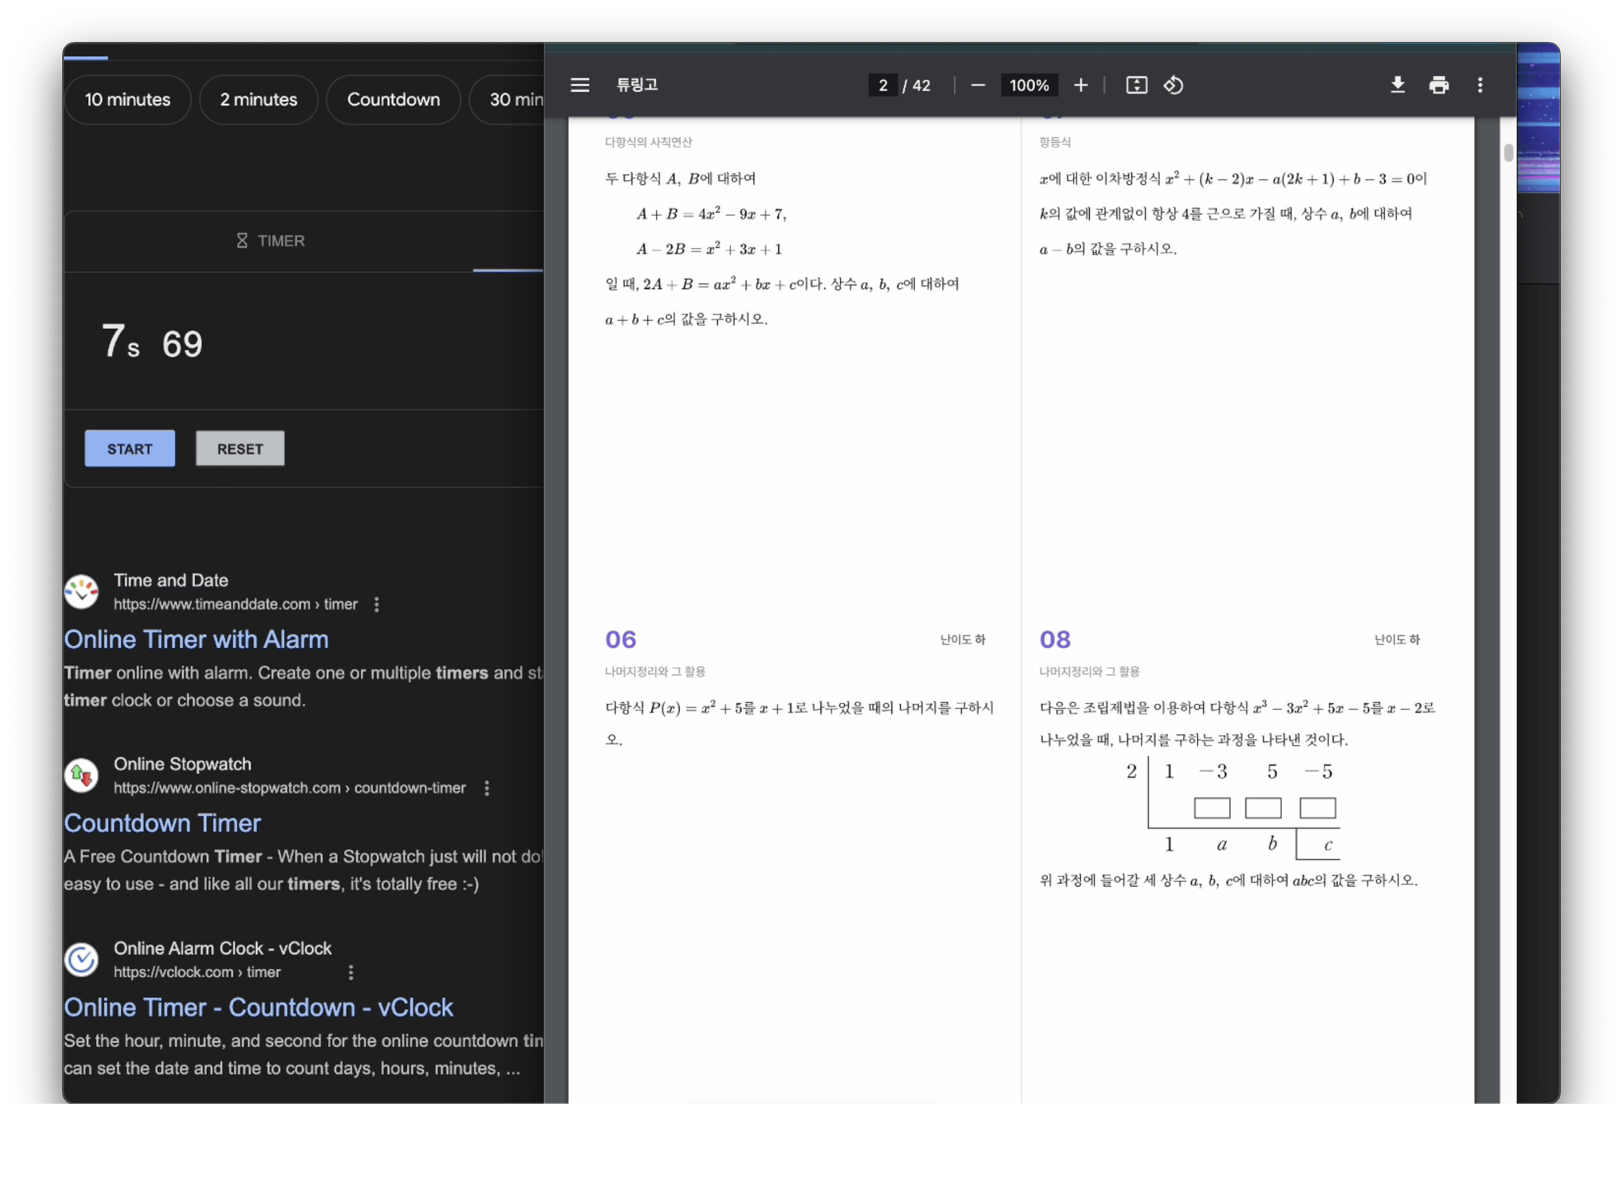Open options for the Online Stopwatch result
1623x1187 pixels.
click(487, 788)
